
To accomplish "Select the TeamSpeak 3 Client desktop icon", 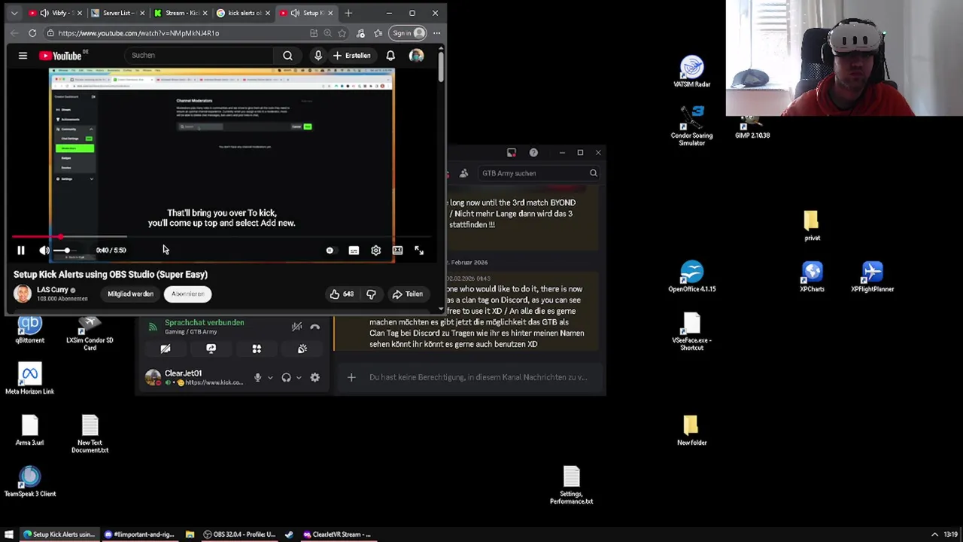I will tap(30, 482).
